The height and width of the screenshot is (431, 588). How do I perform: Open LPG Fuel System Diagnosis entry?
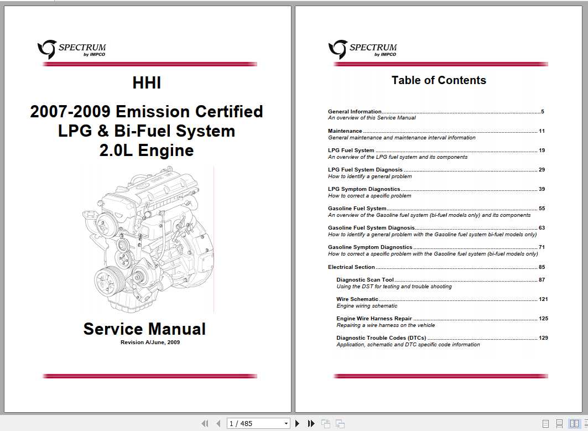pyautogui.click(x=436, y=169)
